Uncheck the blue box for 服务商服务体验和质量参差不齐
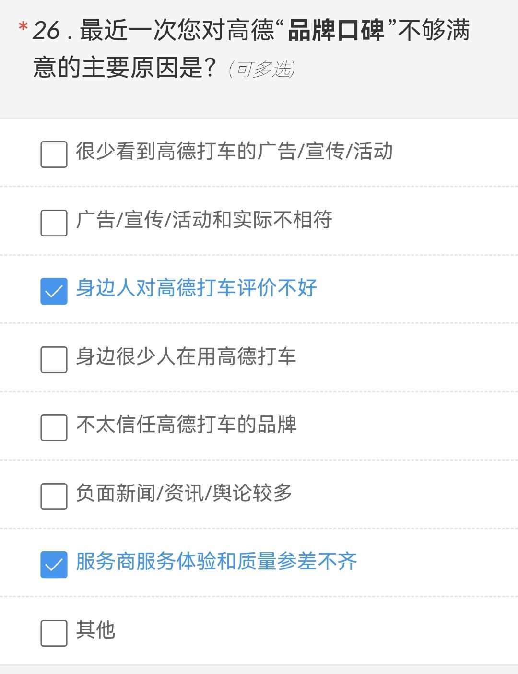Viewport: 518px width, 674px height. [54, 565]
